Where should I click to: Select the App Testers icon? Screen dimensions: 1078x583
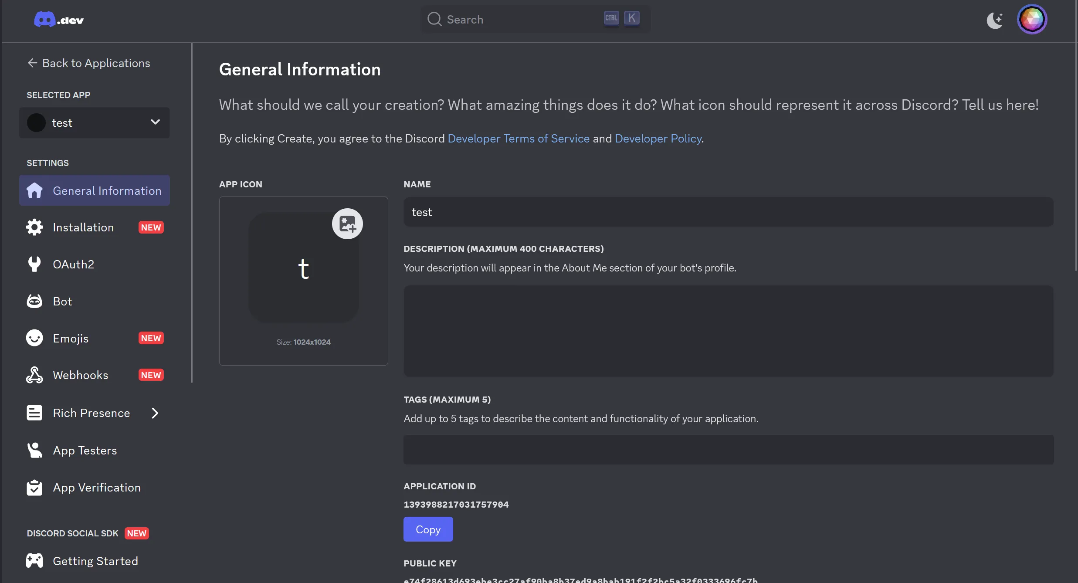coord(34,450)
